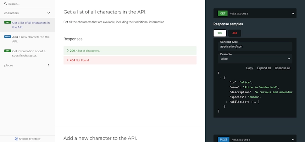
Task: Click the POST badge in sidebar
Action: (7, 37)
